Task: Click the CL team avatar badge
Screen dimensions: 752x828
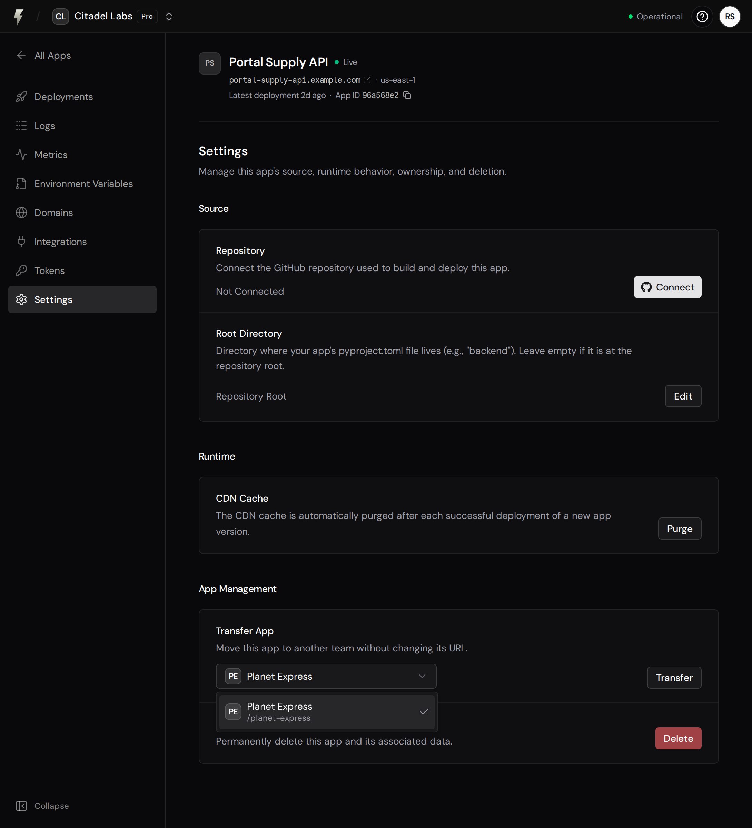Action: point(60,17)
